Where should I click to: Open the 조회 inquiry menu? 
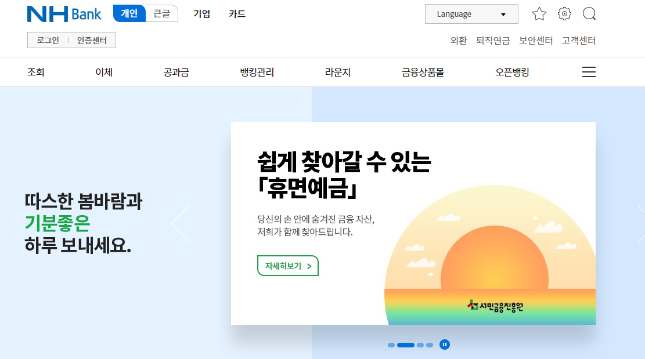[36, 71]
